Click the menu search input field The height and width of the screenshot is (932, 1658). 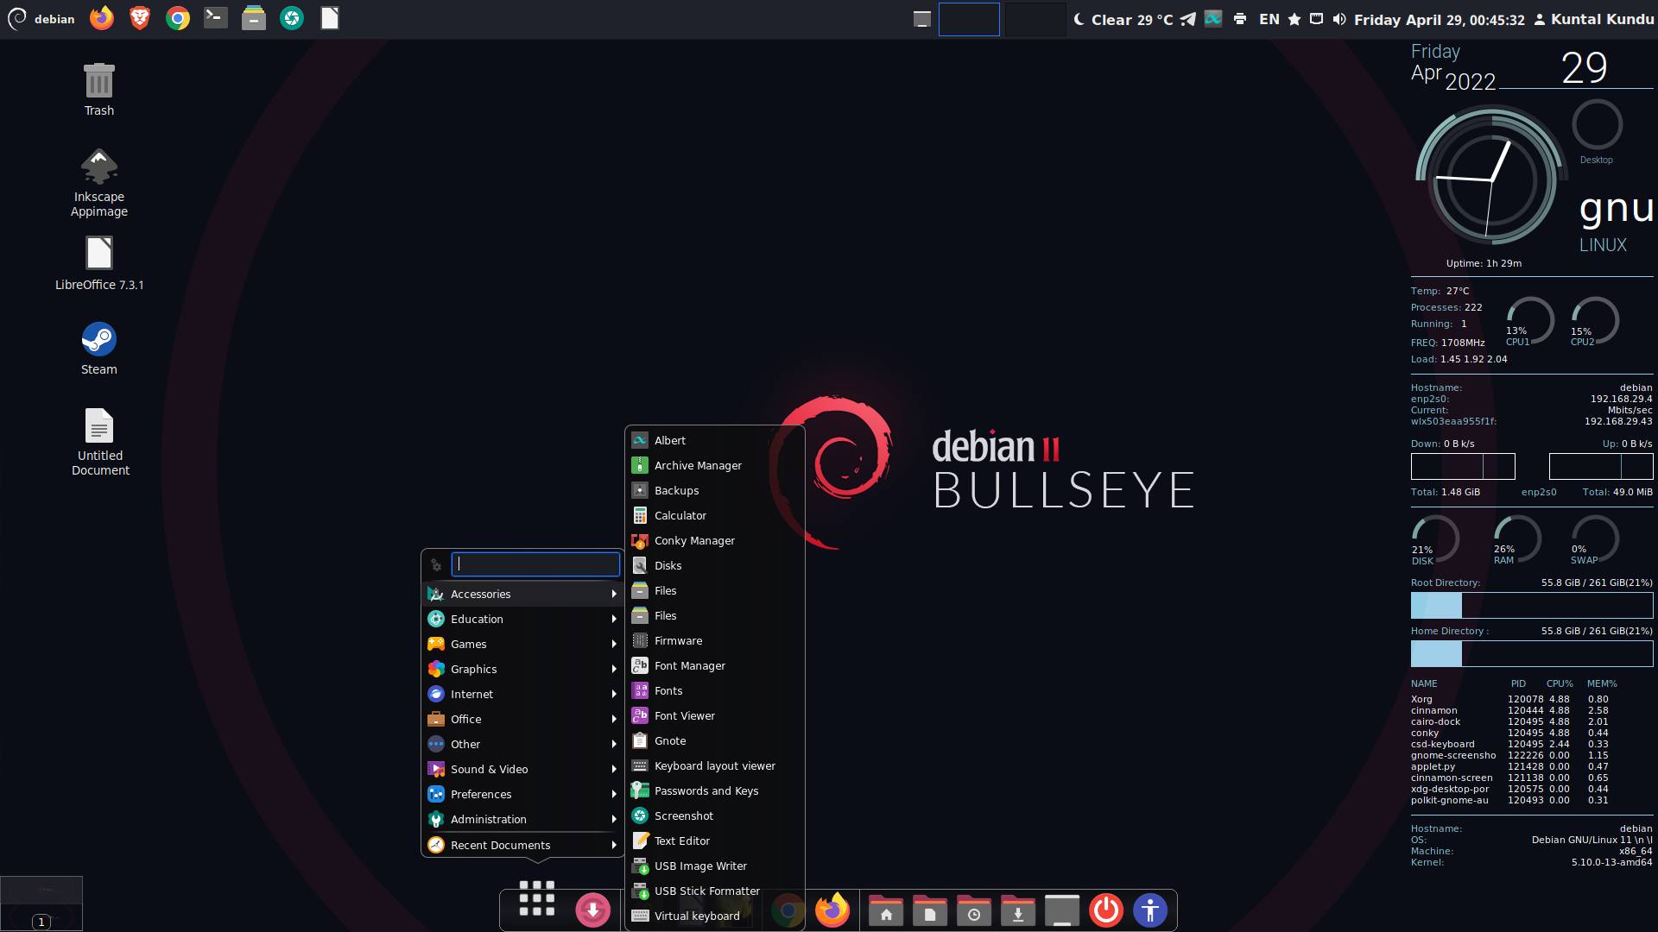[535, 564]
